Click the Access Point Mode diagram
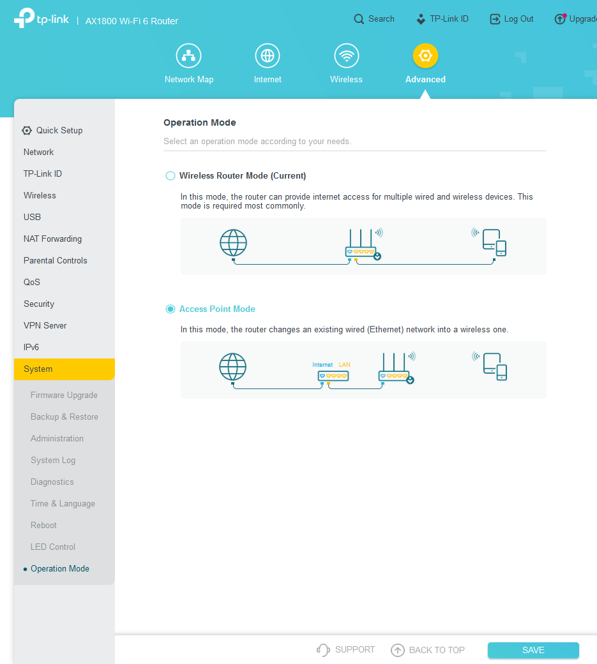Image resolution: width=597 pixels, height=664 pixels. [x=363, y=370]
